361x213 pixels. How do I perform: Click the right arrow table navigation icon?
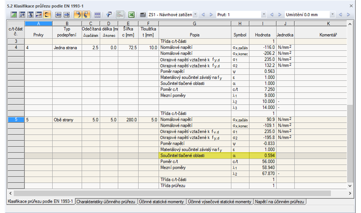[66, 15]
